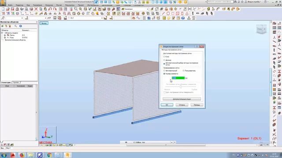Open the Геометрия menu
This screenshot has width=282, height=158.
tap(37, 5)
